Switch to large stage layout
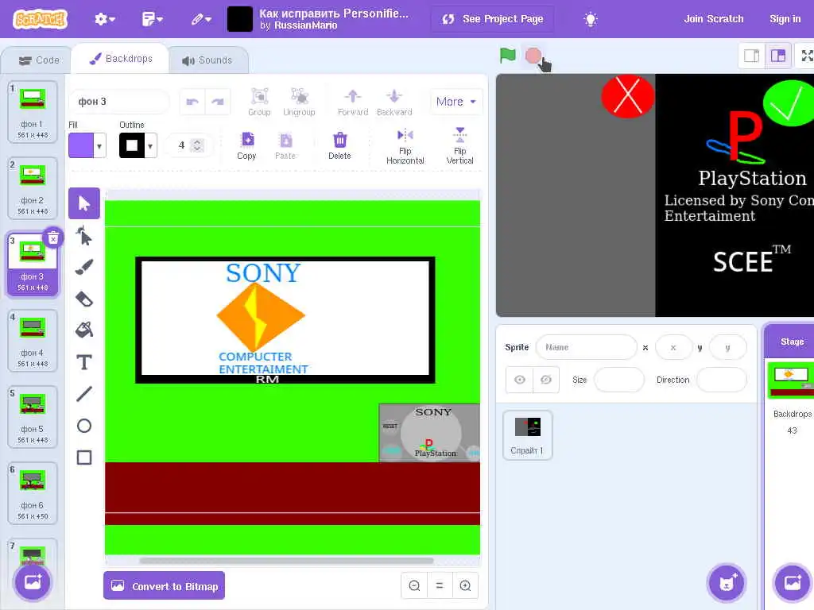The image size is (814, 610). (x=778, y=56)
